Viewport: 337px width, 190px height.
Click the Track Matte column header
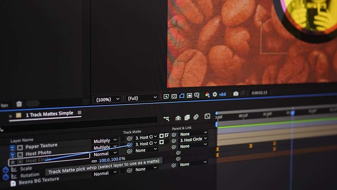132,132
